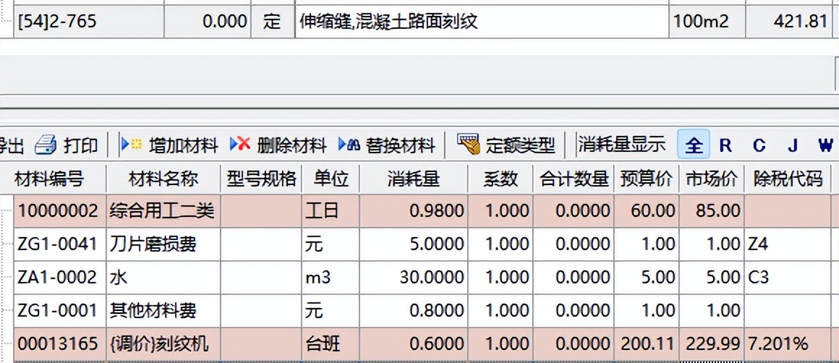
Task: Click the 台班 unit cell
Action: click(331, 343)
